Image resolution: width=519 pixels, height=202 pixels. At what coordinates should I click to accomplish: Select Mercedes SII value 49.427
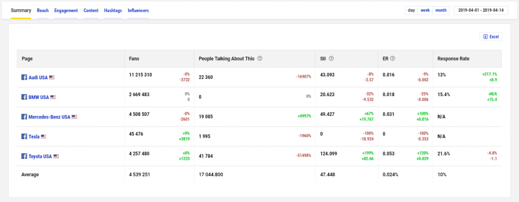(x=327, y=114)
